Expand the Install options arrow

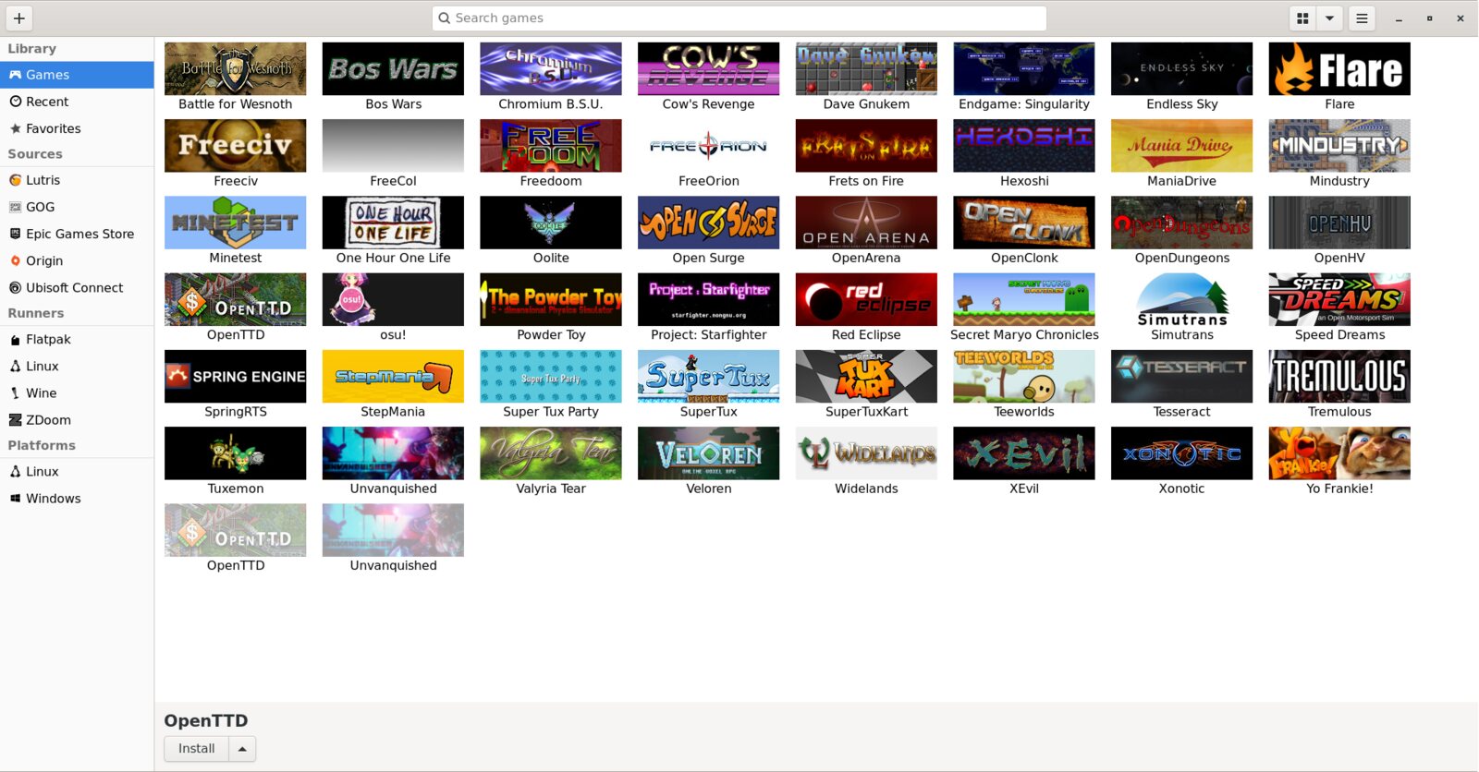242,748
